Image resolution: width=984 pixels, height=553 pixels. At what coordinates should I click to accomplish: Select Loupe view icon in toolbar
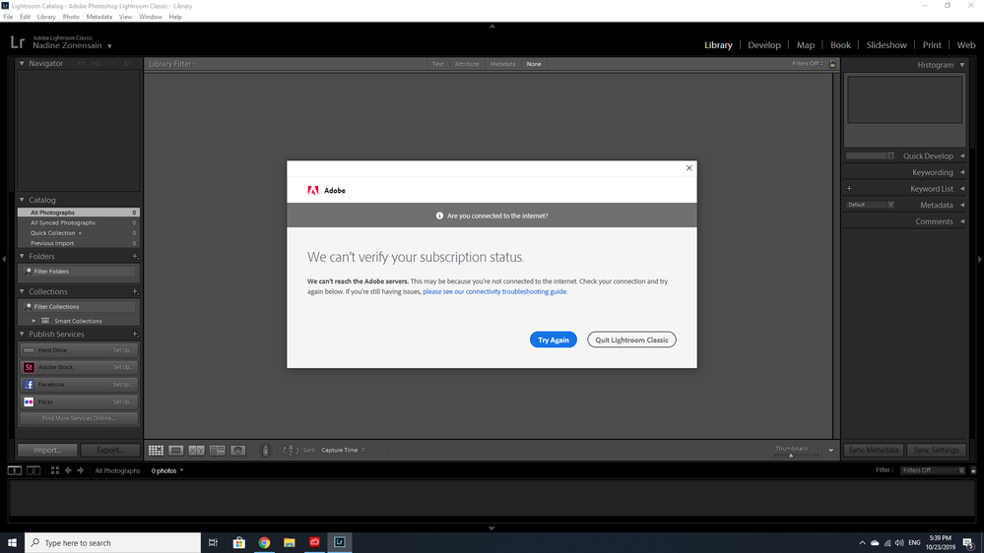pyautogui.click(x=175, y=451)
